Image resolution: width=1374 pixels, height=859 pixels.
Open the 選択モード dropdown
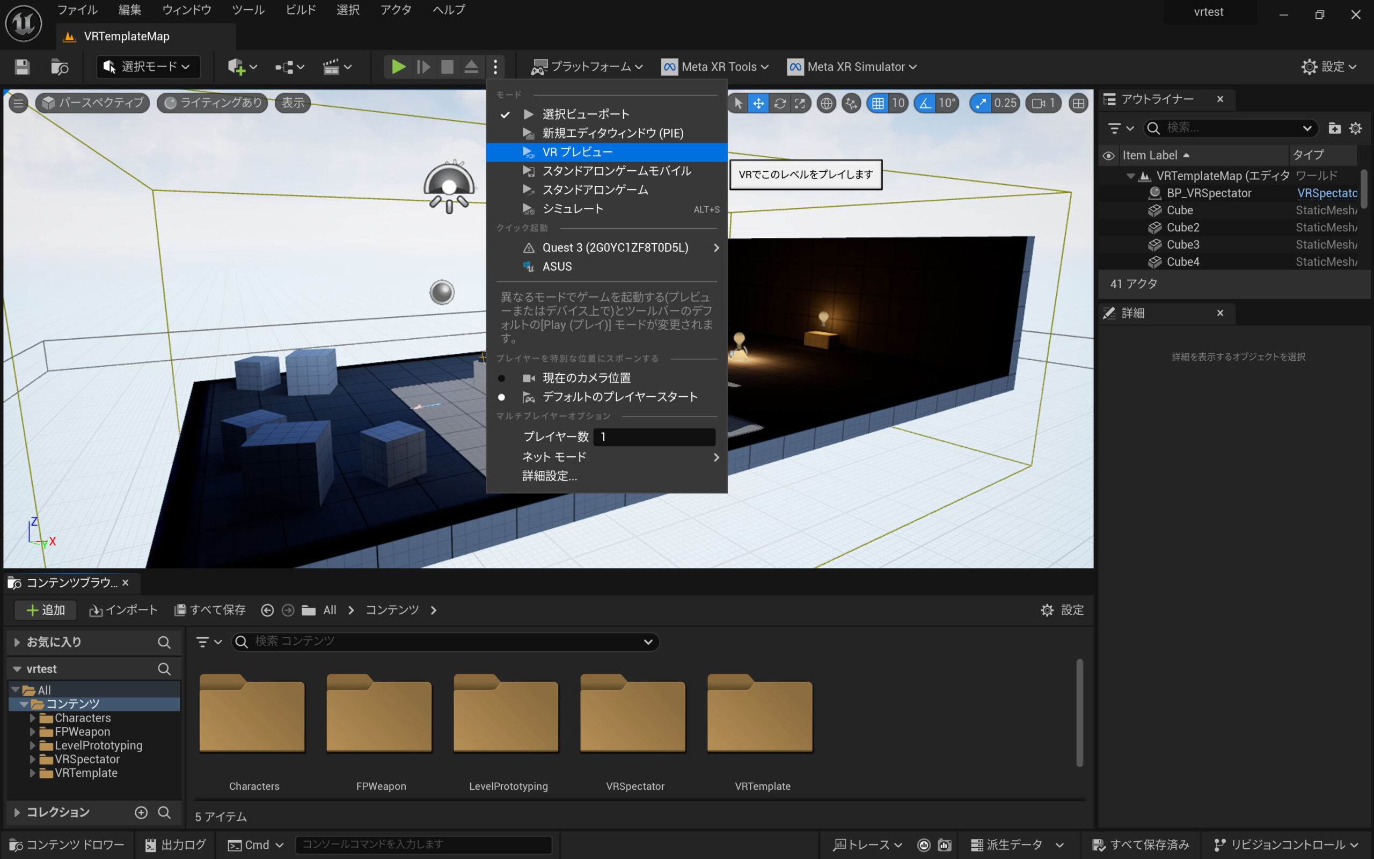148,67
